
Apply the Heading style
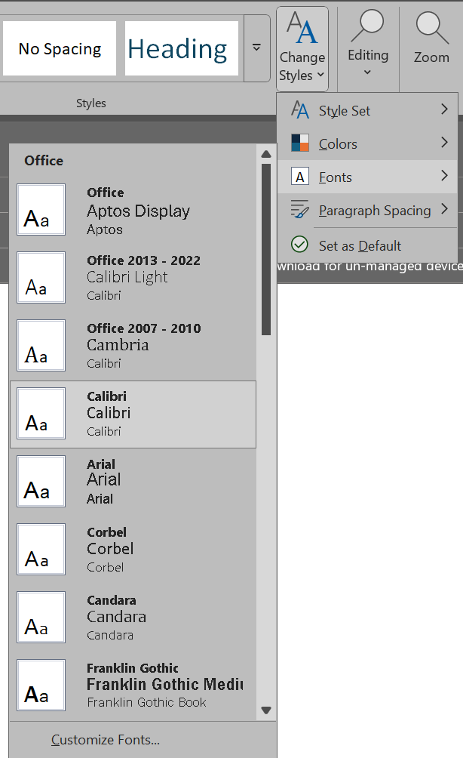tap(179, 48)
